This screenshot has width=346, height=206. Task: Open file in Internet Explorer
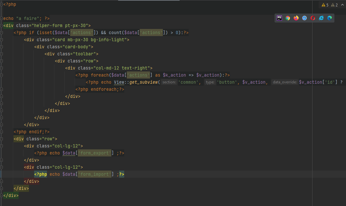[x=321, y=18]
